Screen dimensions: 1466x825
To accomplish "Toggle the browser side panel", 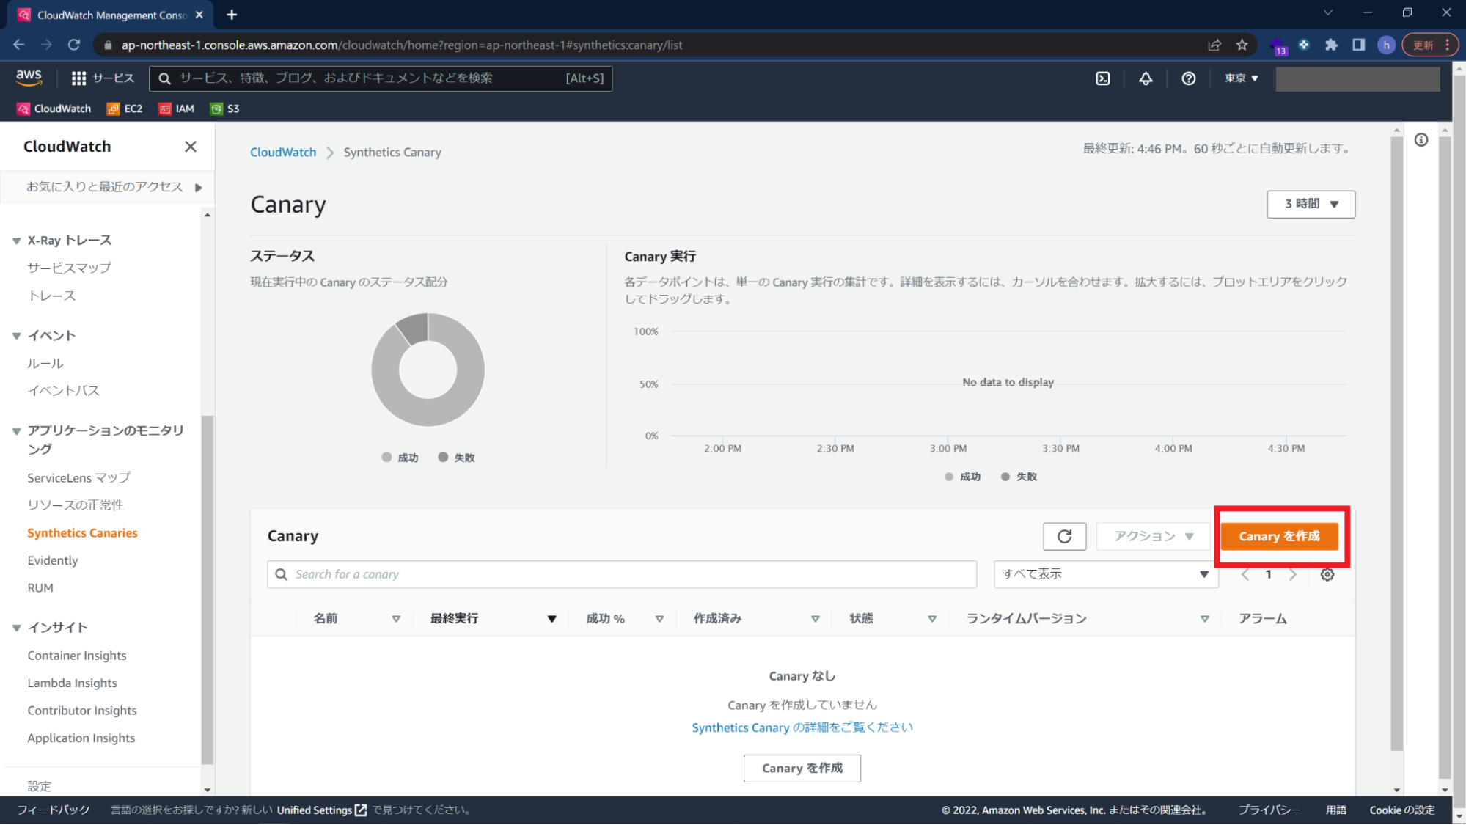I will (1358, 45).
